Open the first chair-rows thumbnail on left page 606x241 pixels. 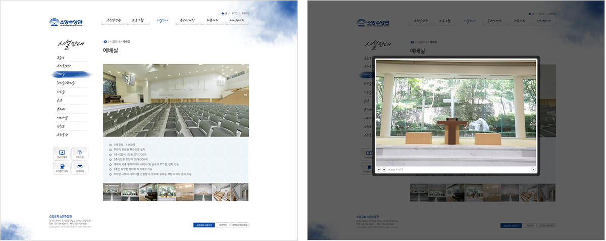coord(112,192)
